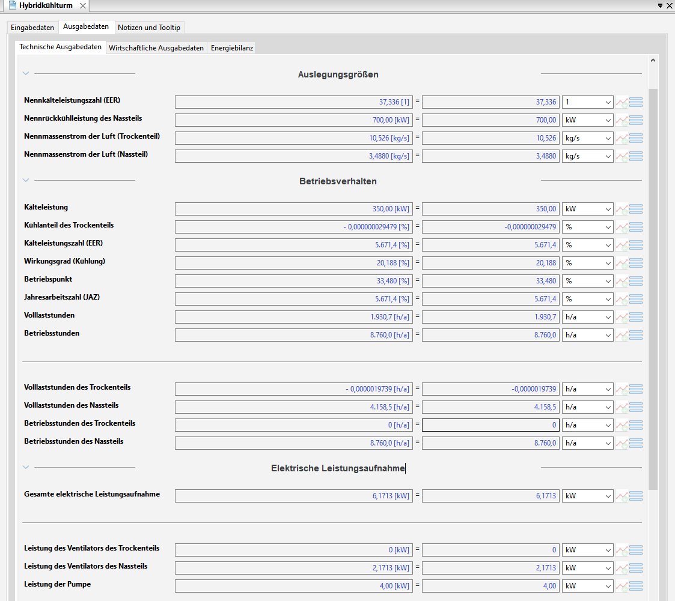The width and height of the screenshot is (675, 601).
Task: Click Nennmassenstrom der Luft (Nassteil) 3,4880 [kg/s] field
Action: coord(293,156)
